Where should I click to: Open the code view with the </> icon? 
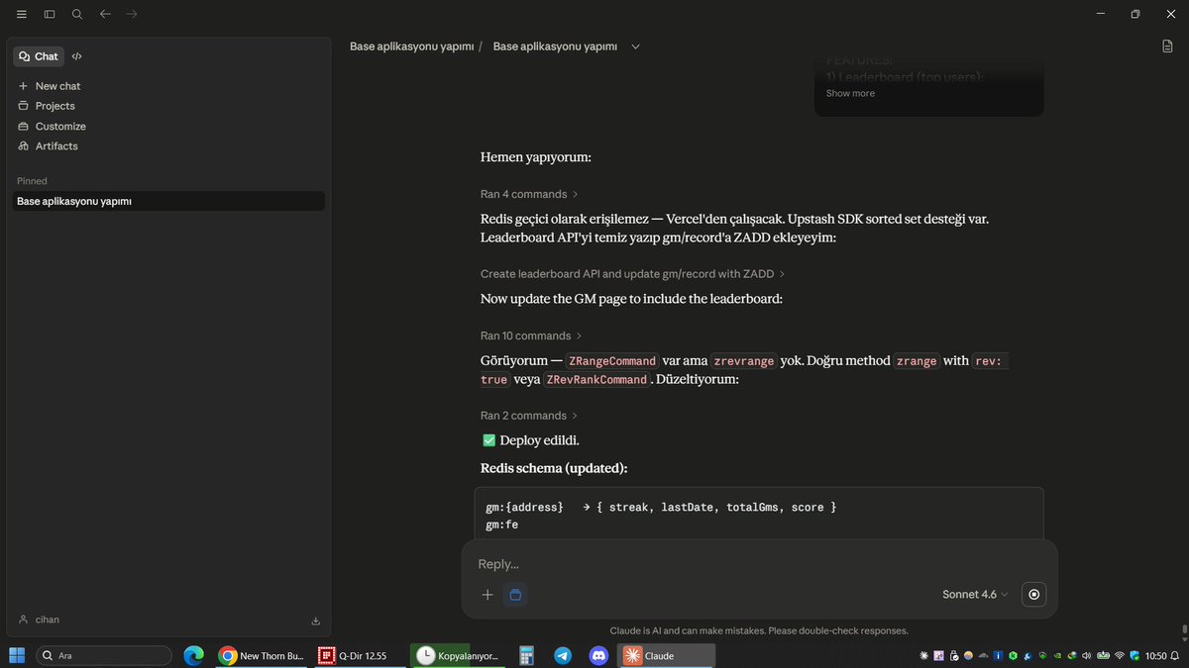76,56
